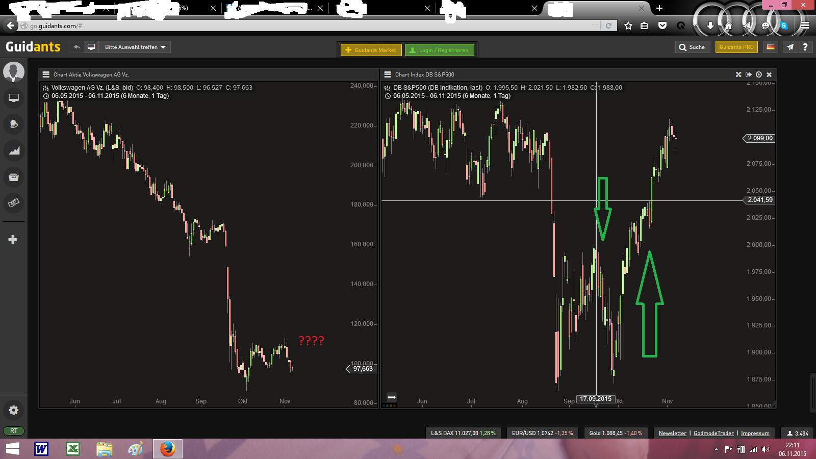Toggle the RT realtime badge
This screenshot has width=816, height=459.
point(14,431)
